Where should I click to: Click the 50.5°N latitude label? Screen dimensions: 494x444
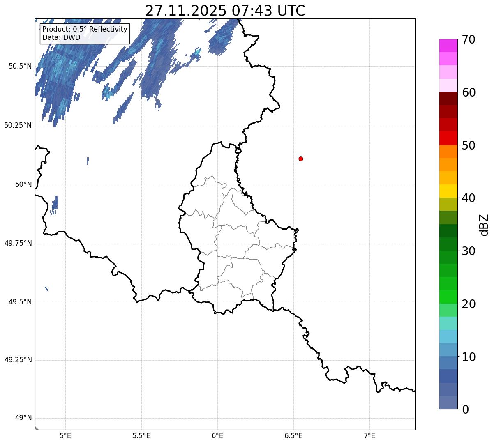click(20, 66)
